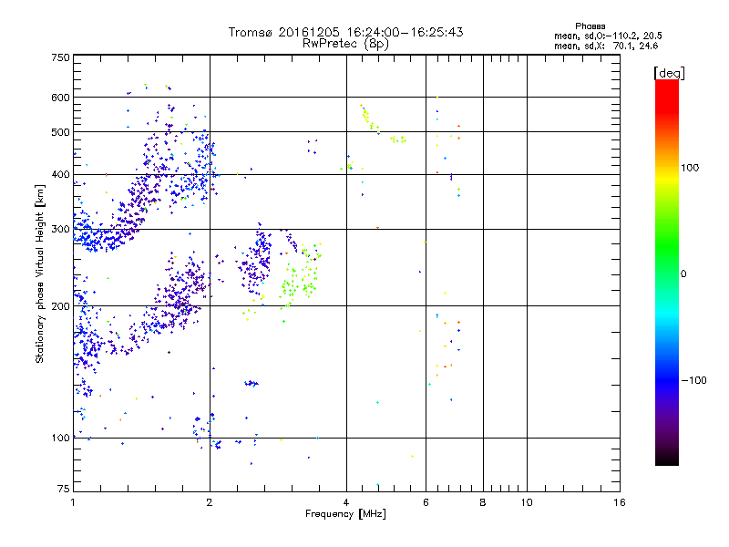Click the '750' y-axis tick label
This screenshot has height=547, width=729.
(60, 57)
